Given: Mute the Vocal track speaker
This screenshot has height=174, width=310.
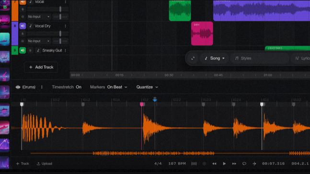Looking at the screenshot, I should click(23, 2).
